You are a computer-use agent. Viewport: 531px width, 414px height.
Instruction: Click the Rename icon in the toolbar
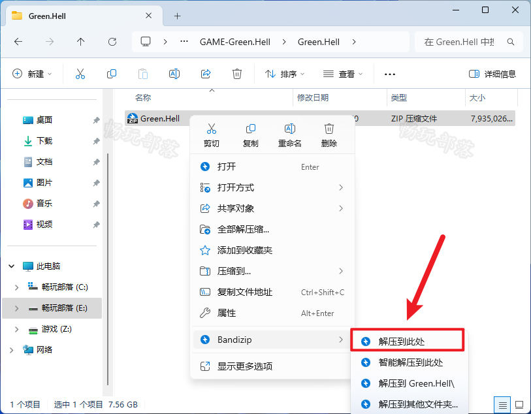(x=174, y=74)
